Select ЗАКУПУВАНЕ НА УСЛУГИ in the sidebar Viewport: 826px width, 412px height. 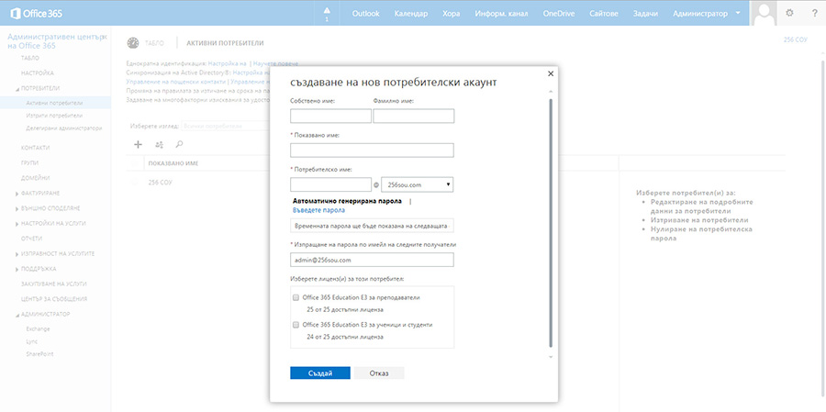(x=54, y=284)
